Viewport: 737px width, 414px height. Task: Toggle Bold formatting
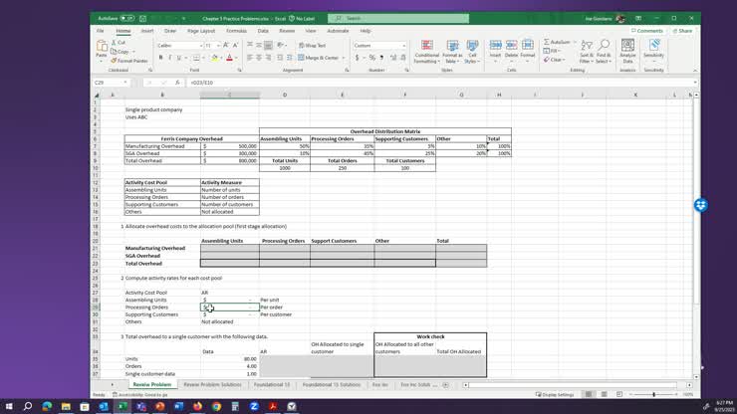(x=159, y=58)
